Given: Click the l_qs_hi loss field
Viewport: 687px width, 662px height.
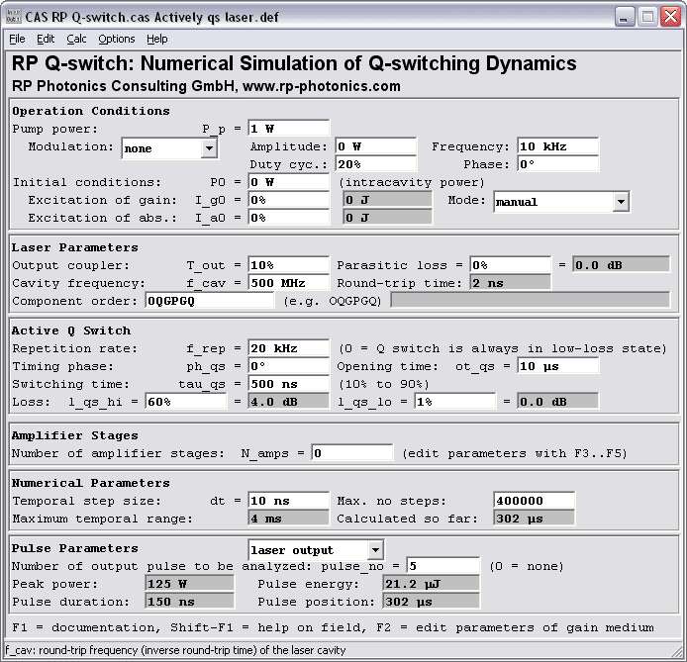Looking at the screenshot, I should [x=186, y=402].
